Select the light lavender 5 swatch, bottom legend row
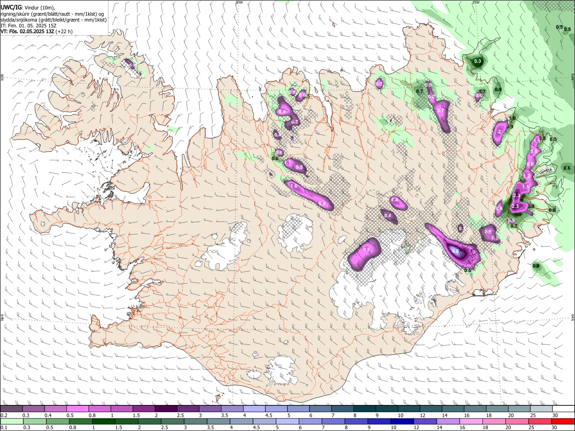The height and width of the screenshot is (431, 575). coord(287,421)
